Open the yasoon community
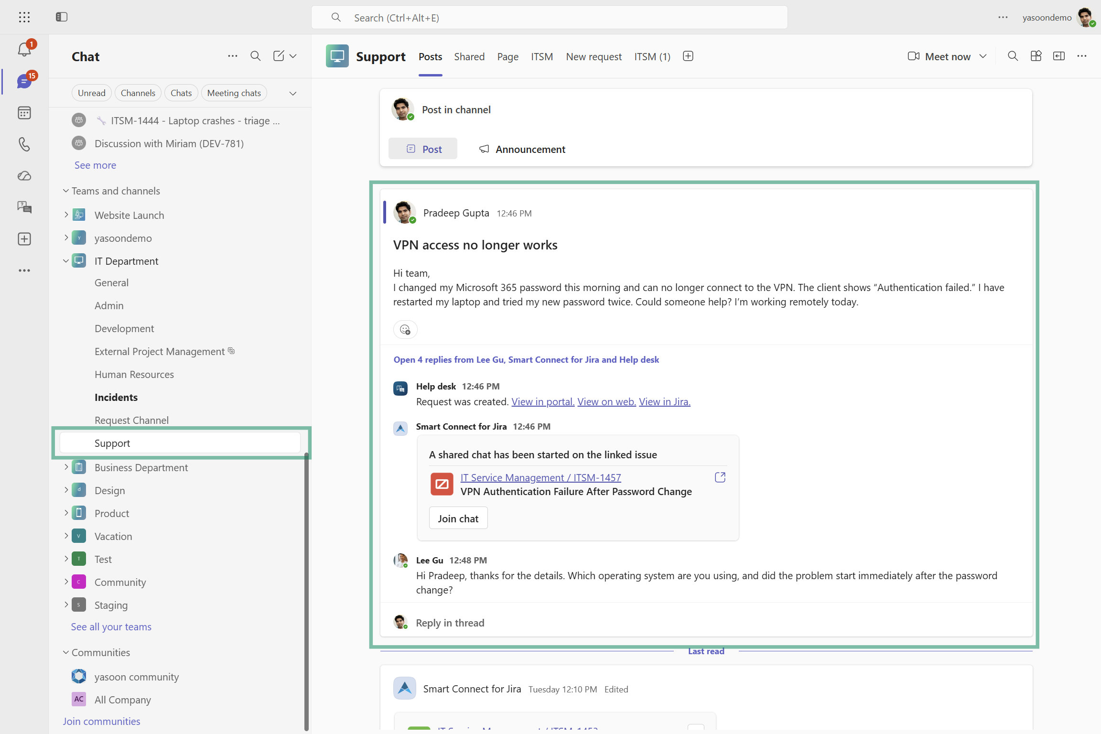Viewport: 1101px width, 734px height. click(x=137, y=677)
